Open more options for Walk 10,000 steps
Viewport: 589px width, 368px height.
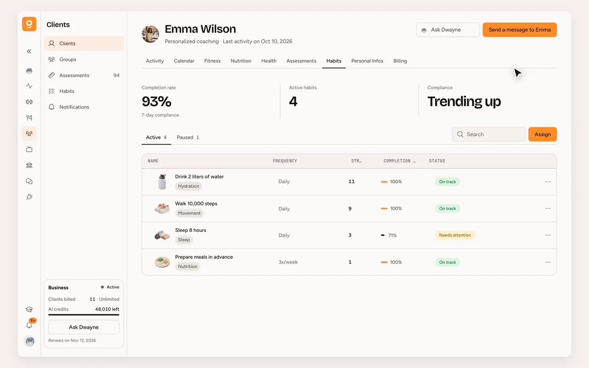click(x=548, y=208)
